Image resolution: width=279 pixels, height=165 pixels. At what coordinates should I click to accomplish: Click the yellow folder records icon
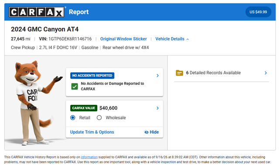pyautogui.click(x=179, y=73)
